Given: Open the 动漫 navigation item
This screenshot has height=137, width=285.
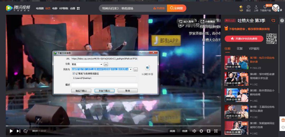Looking at the screenshot, I should tap(73, 8).
